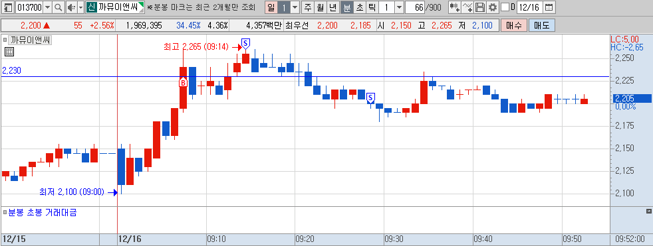
Task: Click the 분봉 초봉 거래대금 panel label
Action: click(43, 213)
